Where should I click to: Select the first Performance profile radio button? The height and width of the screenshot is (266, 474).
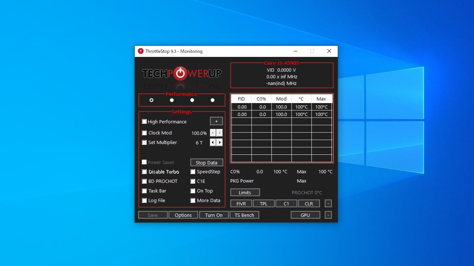coord(151,100)
